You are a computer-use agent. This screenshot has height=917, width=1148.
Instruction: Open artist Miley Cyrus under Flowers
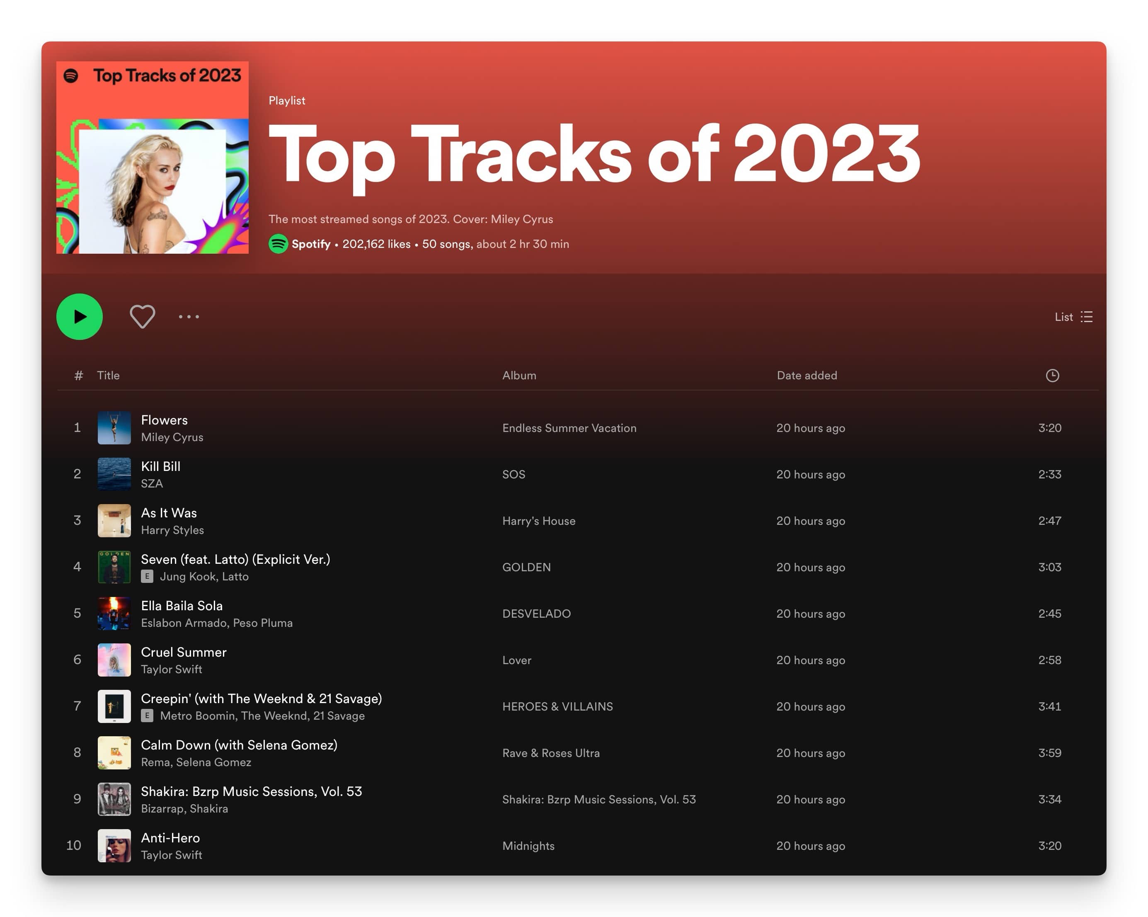click(x=172, y=437)
